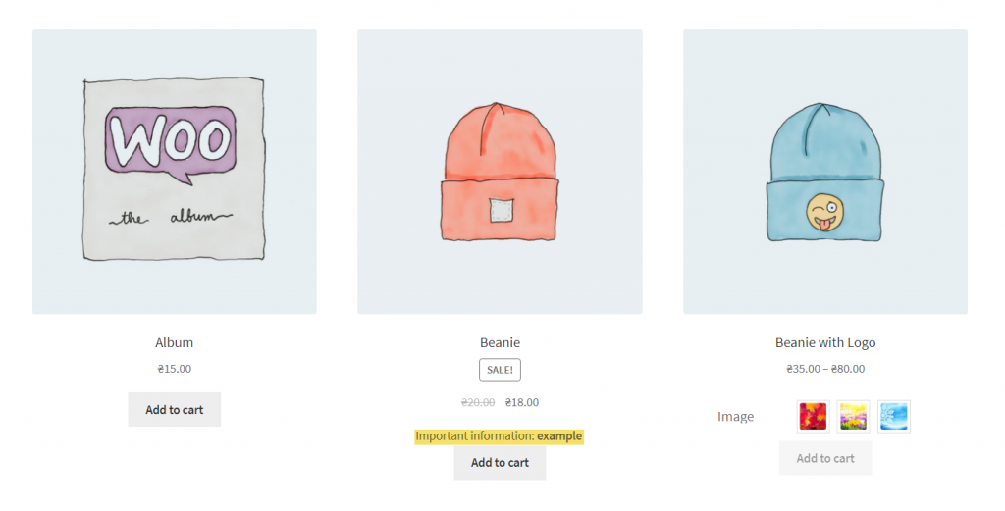This screenshot has height=511, width=1005.
Task: Click the Album cover product image
Action: pyautogui.click(x=175, y=172)
